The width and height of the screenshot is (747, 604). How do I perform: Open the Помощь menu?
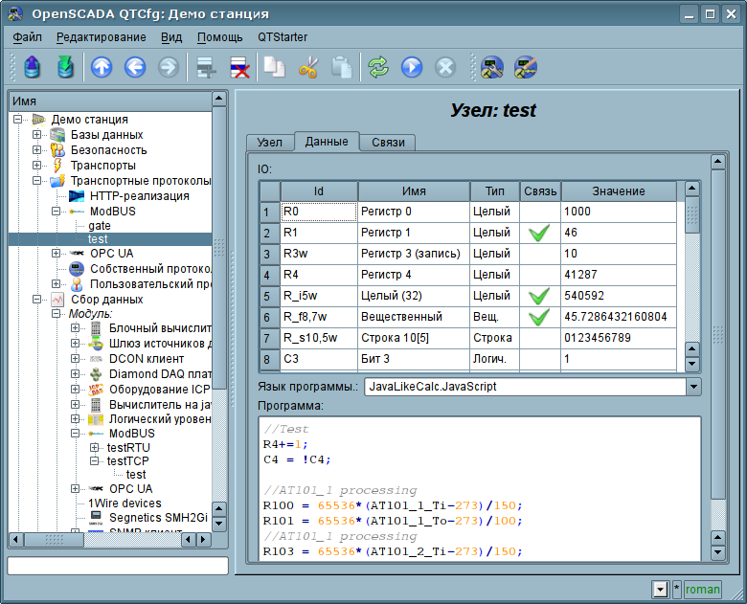(x=219, y=37)
